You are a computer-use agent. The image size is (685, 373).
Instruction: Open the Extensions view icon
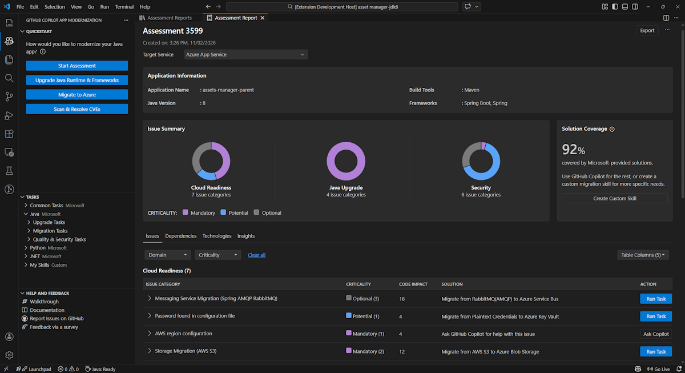tap(9, 134)
